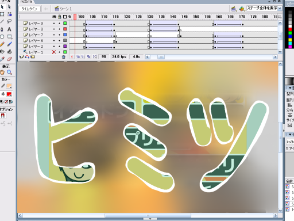This screenshot has width=294, height=221.
Task: Select the Gradient Transform tool
Action: coord(9,14)
